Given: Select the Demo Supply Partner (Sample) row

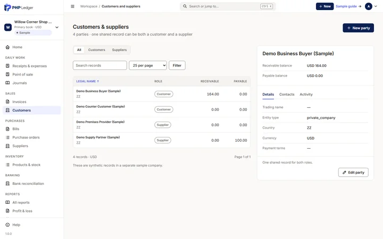Looking at the screenshot, I should (x=162, y=140).
